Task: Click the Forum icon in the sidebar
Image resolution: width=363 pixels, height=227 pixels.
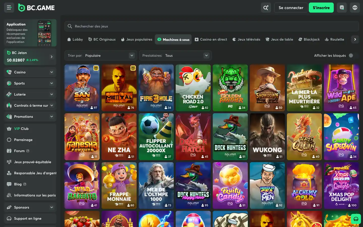Action: [x=9, y=151]
